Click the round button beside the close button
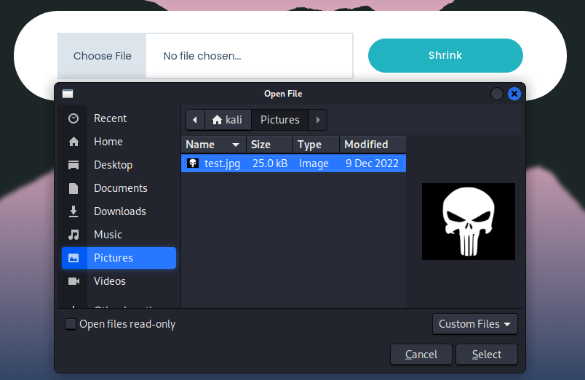The height and width of the screenshot is (380, 585). pyautogui.click(x=496, y=94)
